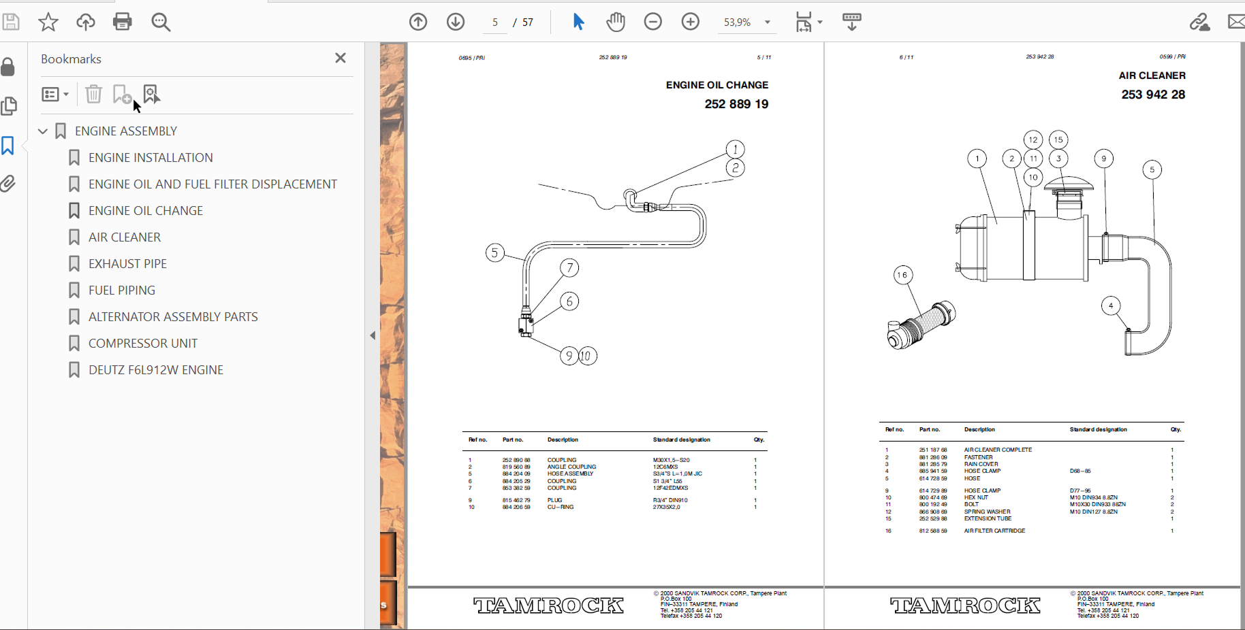Select the EXTENSION TUBE part description
This screenshot has width=1245, height=630.
pyautogui.click(x=988, y=518)
